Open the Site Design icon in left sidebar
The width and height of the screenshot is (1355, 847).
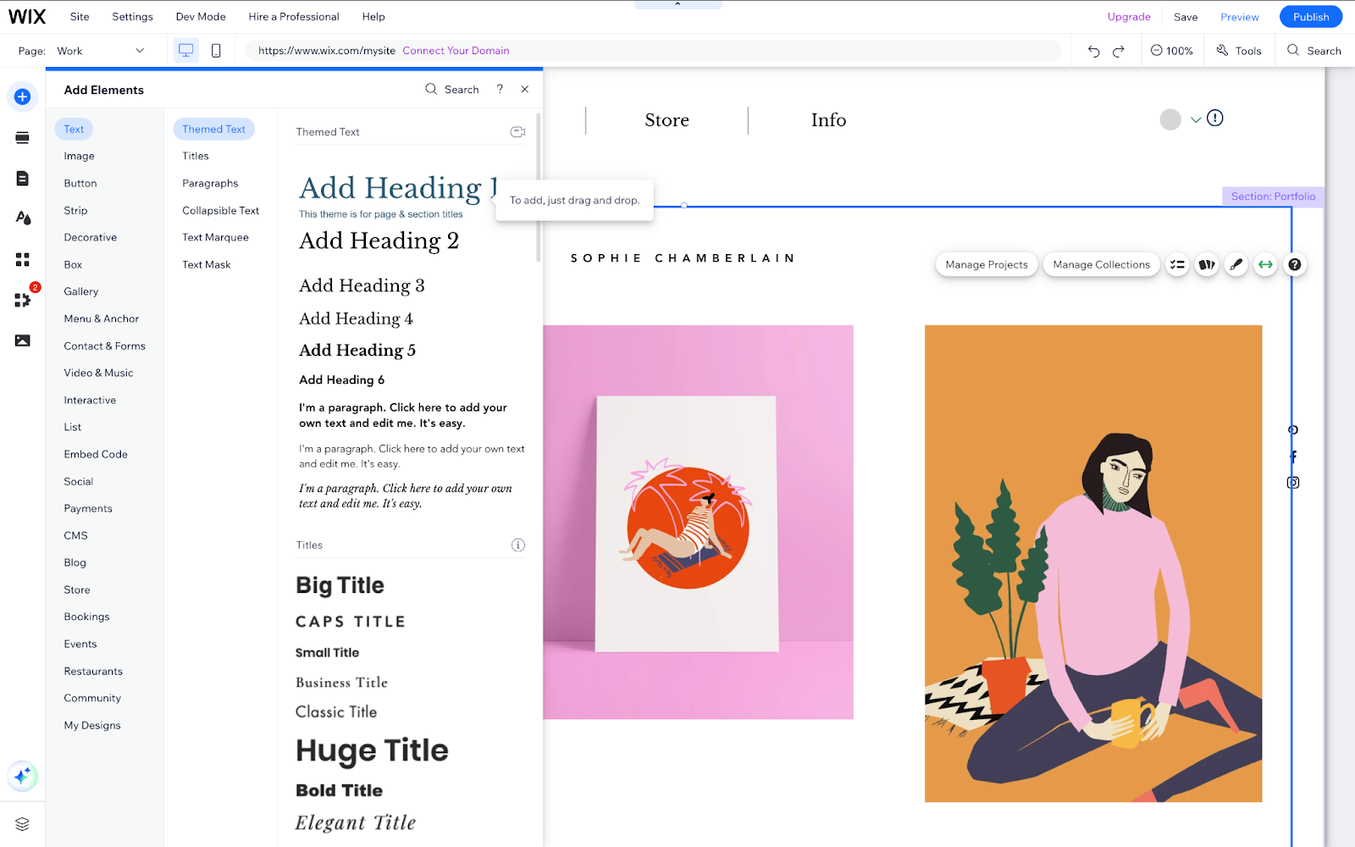22,218
